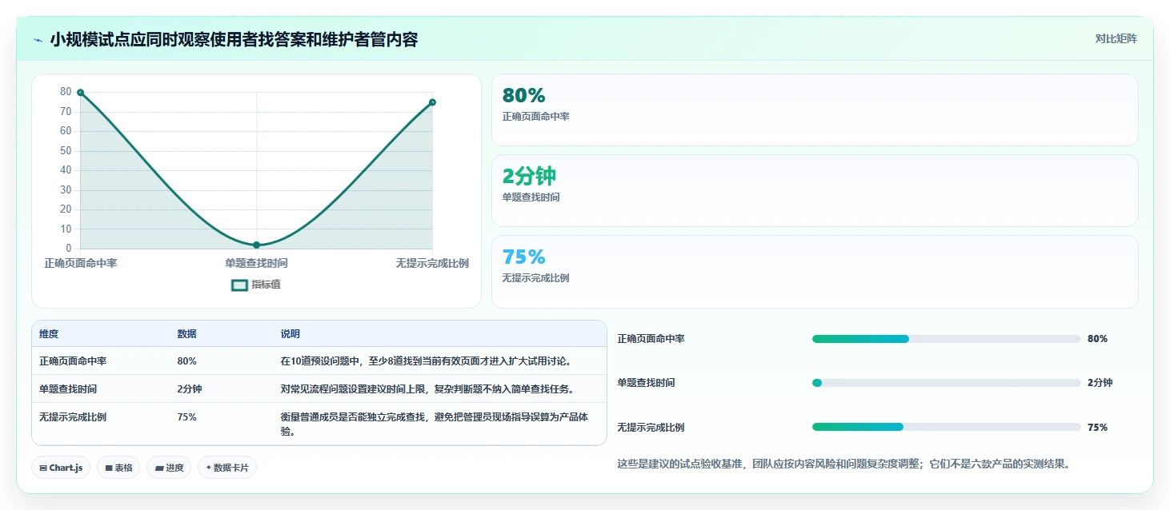Click the description starting 在10道预设问题中
The width and height of the screenshot is (1170, 510).
426,361
